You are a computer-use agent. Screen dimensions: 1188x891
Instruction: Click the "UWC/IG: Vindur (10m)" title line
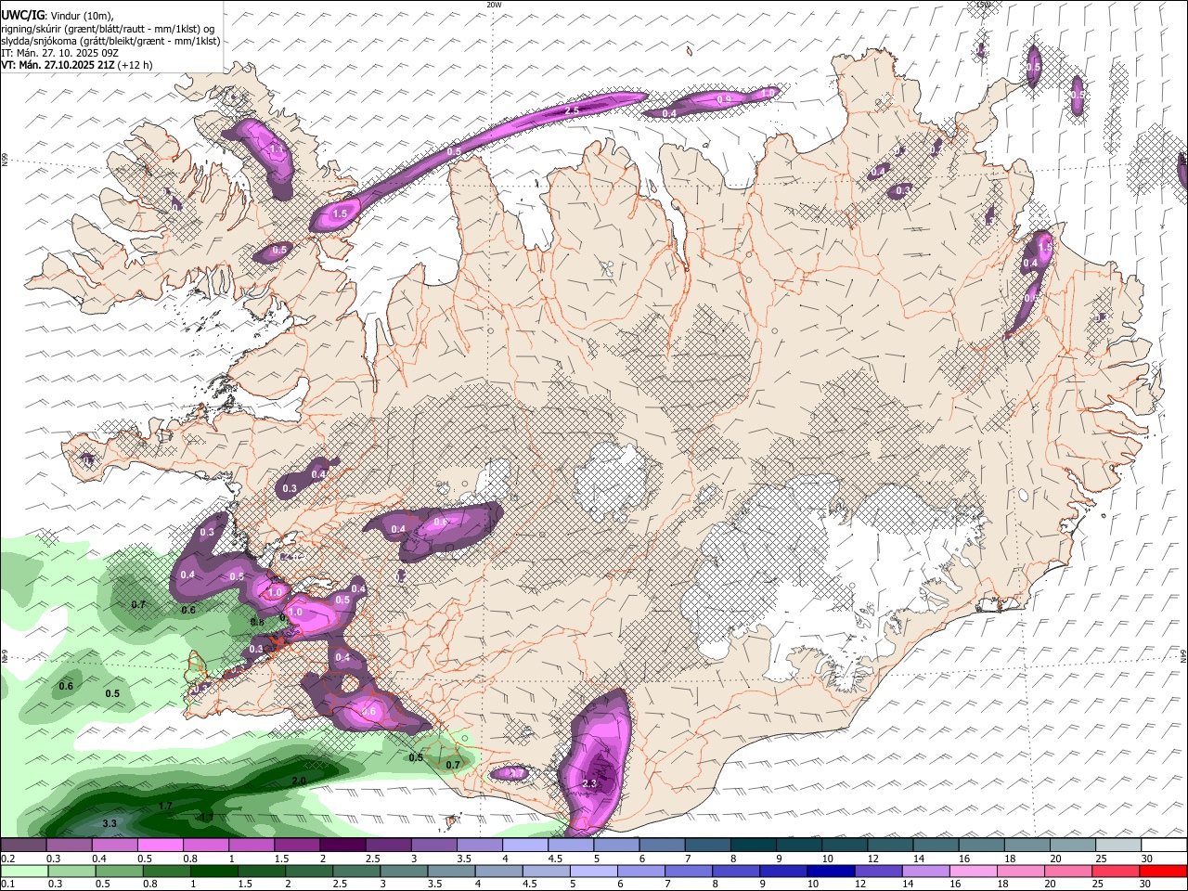click(x=58, y=15)
